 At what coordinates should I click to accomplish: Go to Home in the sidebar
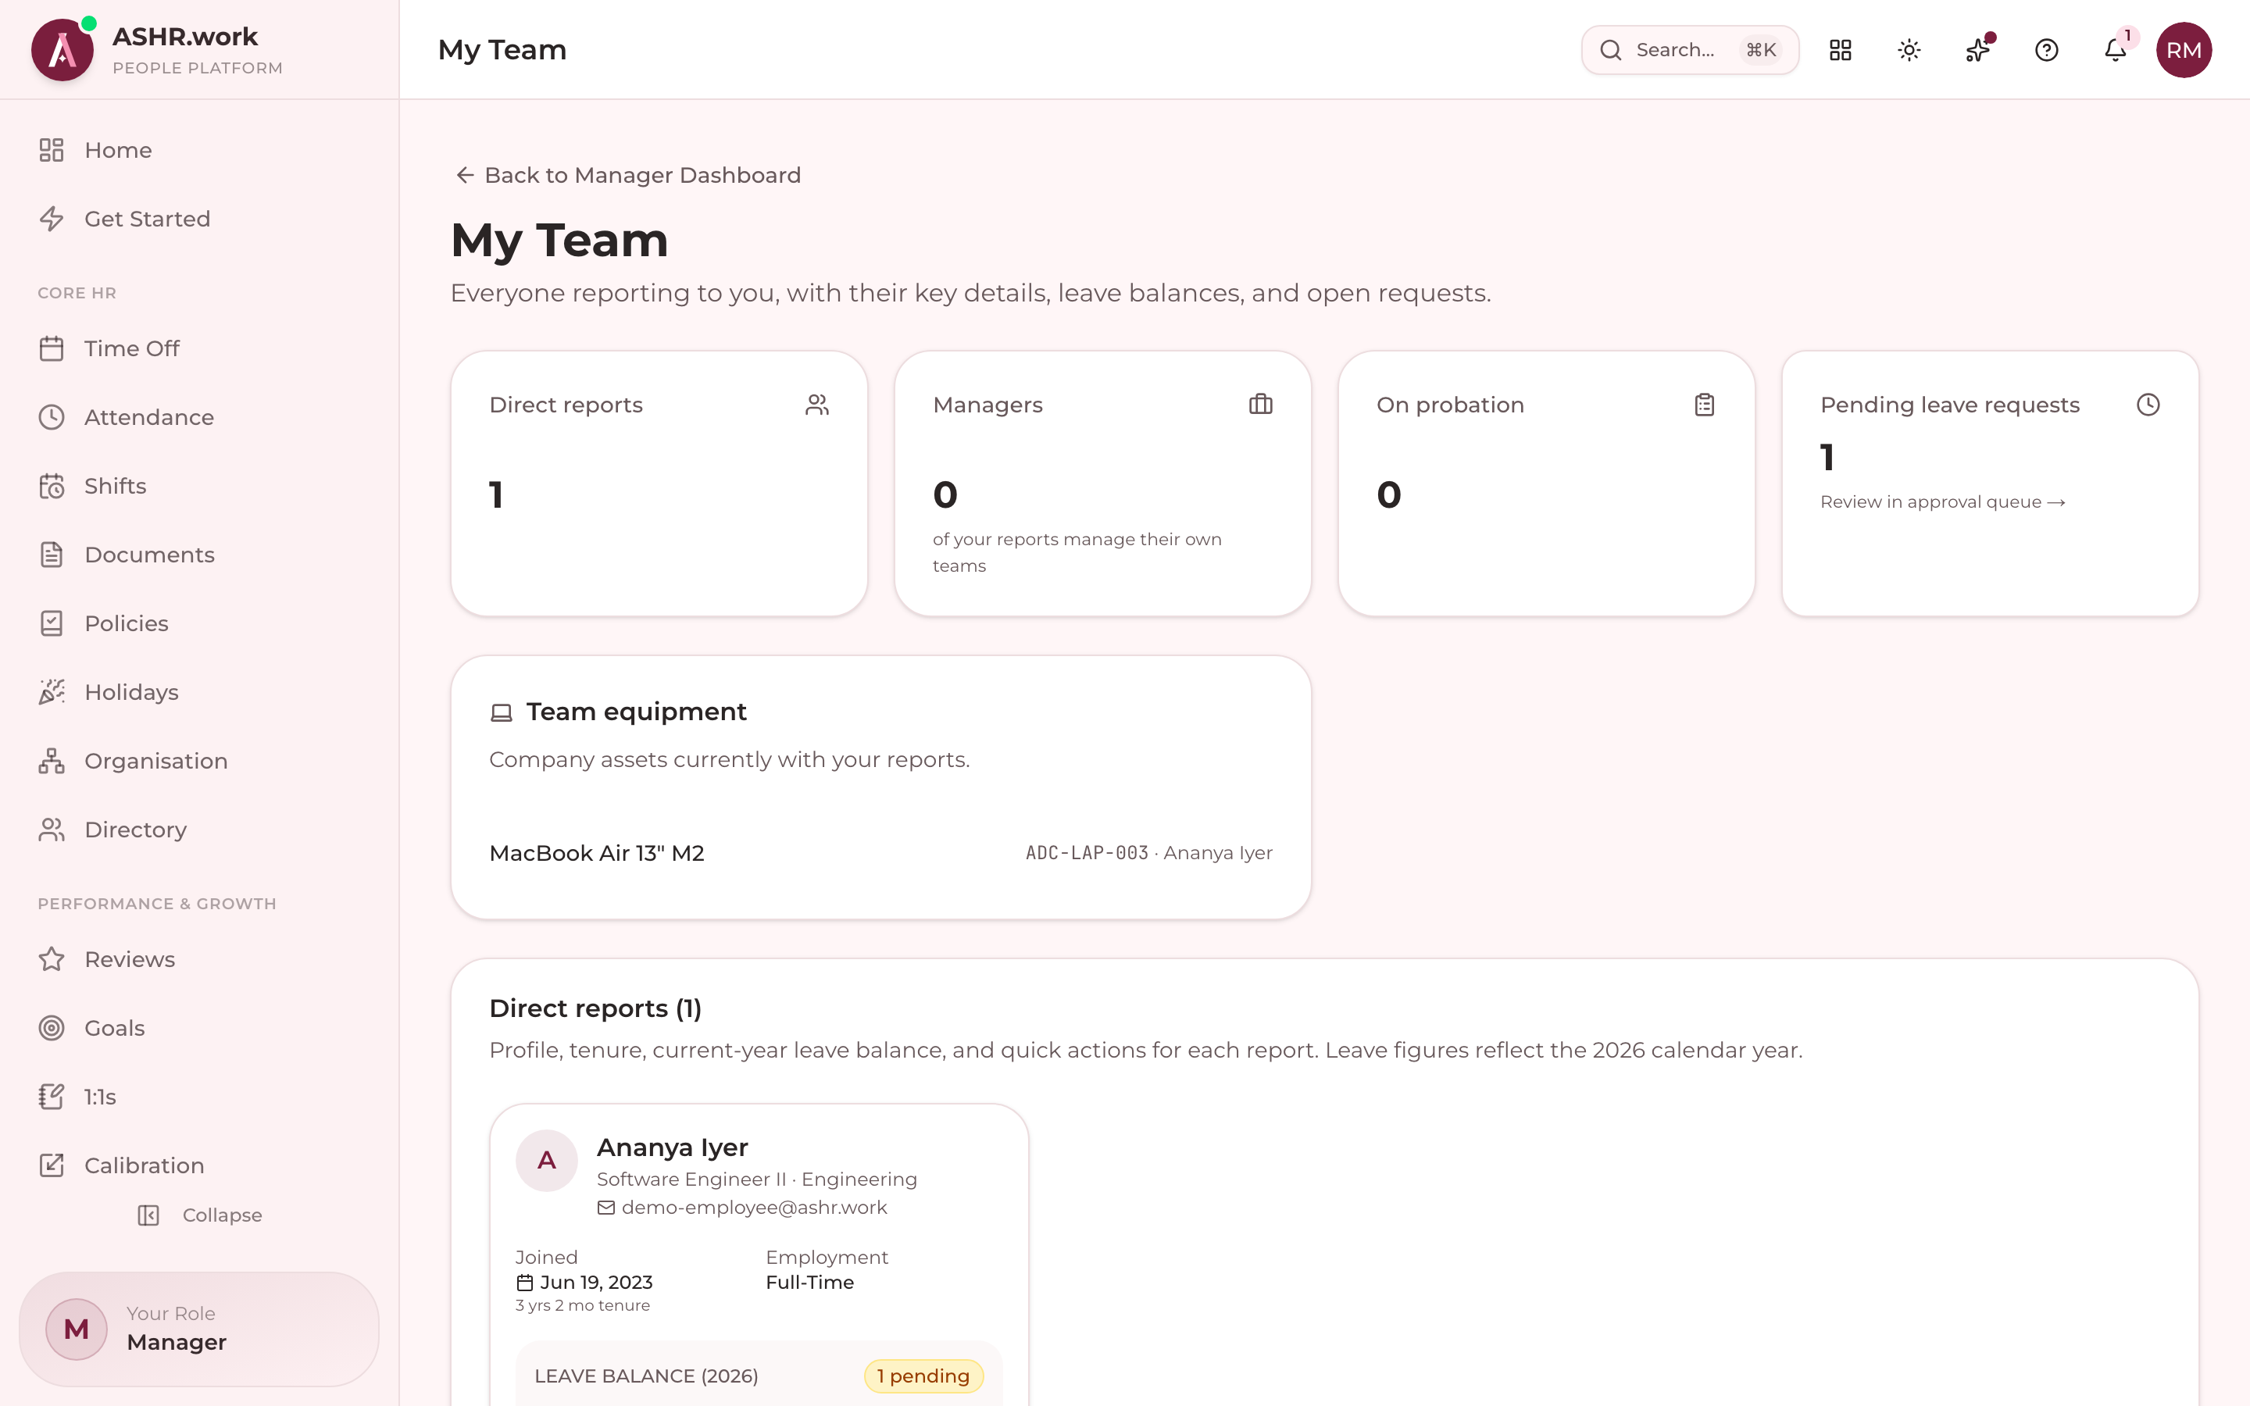pyautogui.click(x=199, y=150)
